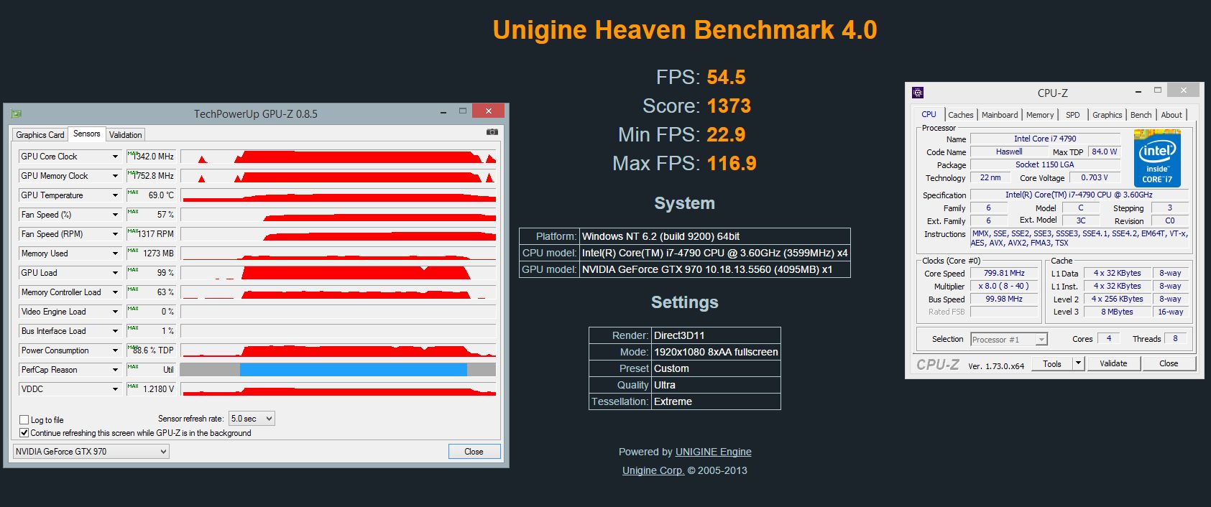This screenshot has width=1211, height=507.
Task: Click the Intel Core i7 logo in CPU-Z
Action: pyautogui.click(x=1157, y=158)
